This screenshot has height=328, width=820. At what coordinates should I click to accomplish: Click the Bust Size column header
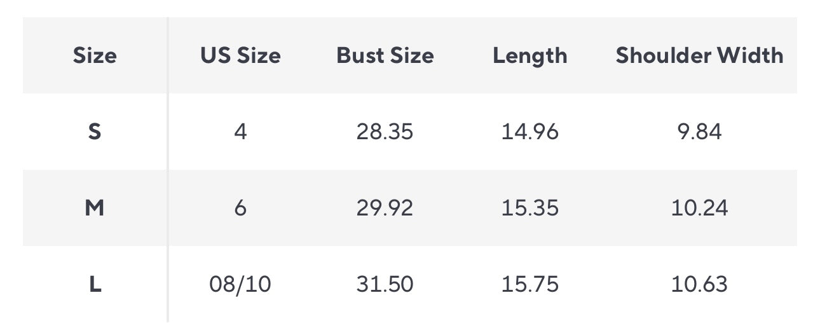point(385,56)
